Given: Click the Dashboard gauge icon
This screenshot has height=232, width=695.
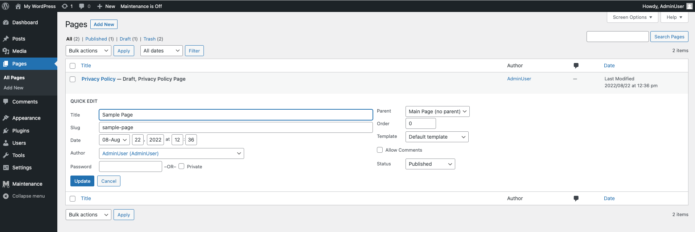Looking at the screenshot, I should point(6,22).
